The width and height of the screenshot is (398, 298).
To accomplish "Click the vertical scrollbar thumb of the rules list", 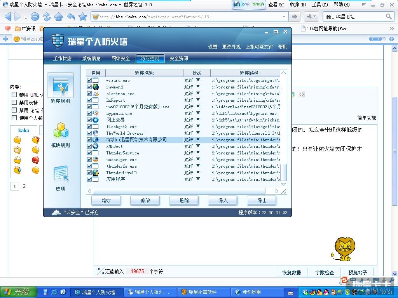I will pos(283,172).
